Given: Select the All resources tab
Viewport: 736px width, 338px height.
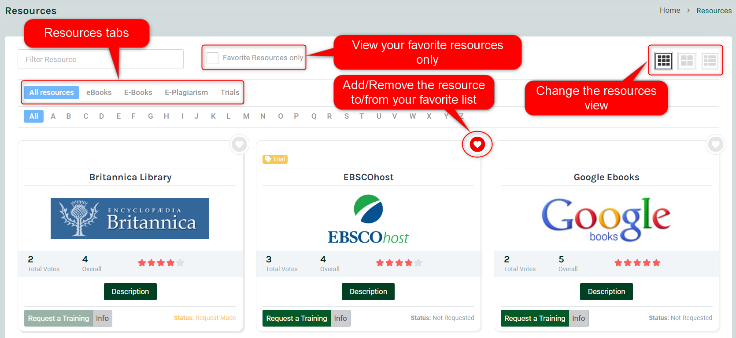Looking at the screenshot, I should pyautogui.click(x=52, y=92).
